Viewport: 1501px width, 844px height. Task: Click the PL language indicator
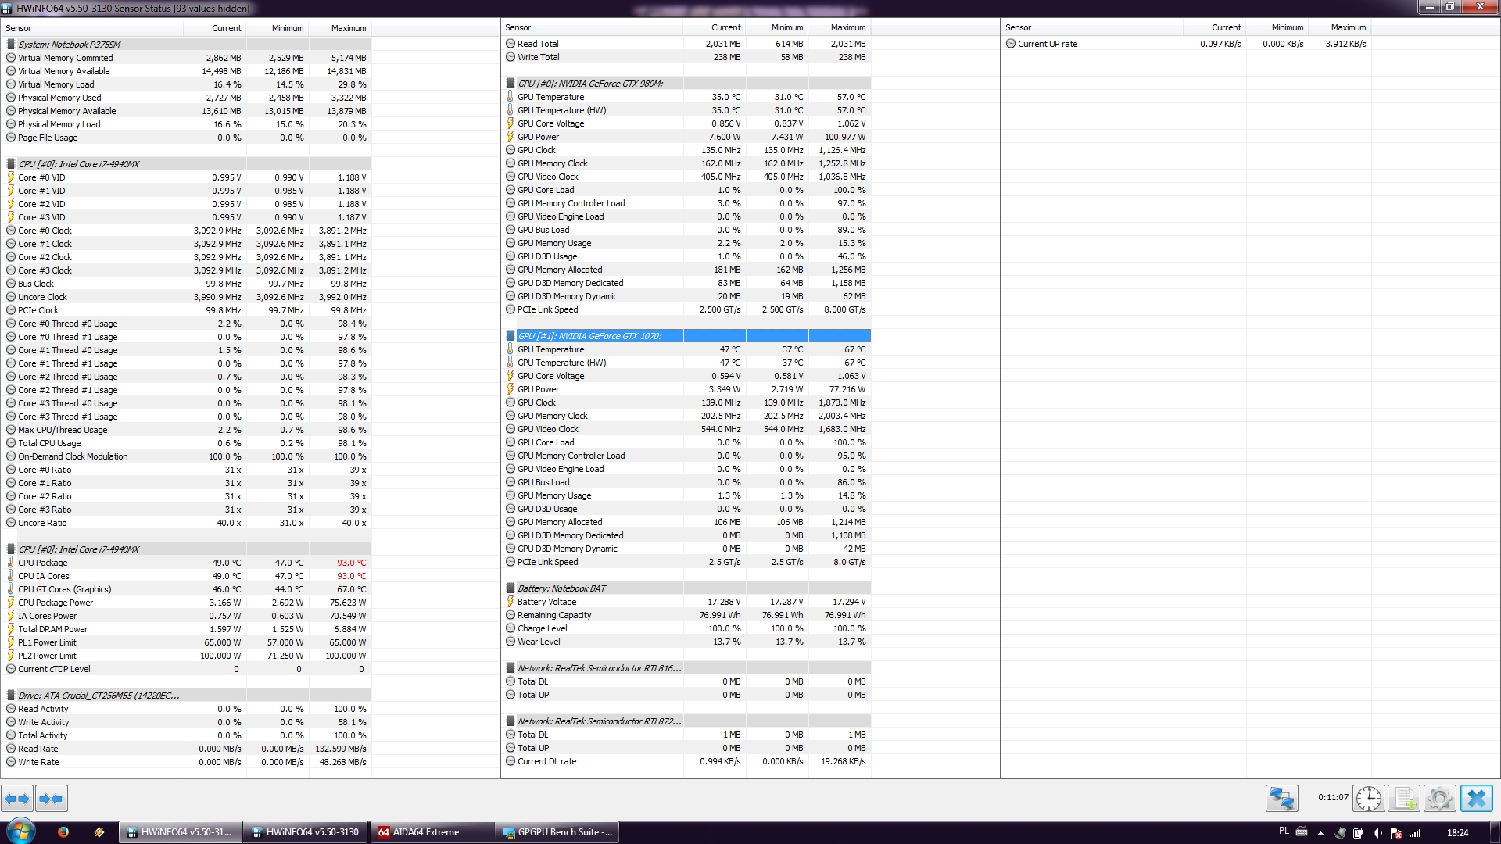click(x=1284, y=831)
